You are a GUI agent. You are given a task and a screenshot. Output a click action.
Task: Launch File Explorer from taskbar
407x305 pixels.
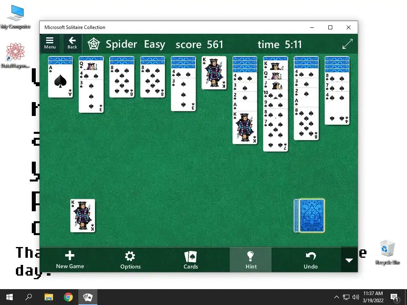(49, 297)
